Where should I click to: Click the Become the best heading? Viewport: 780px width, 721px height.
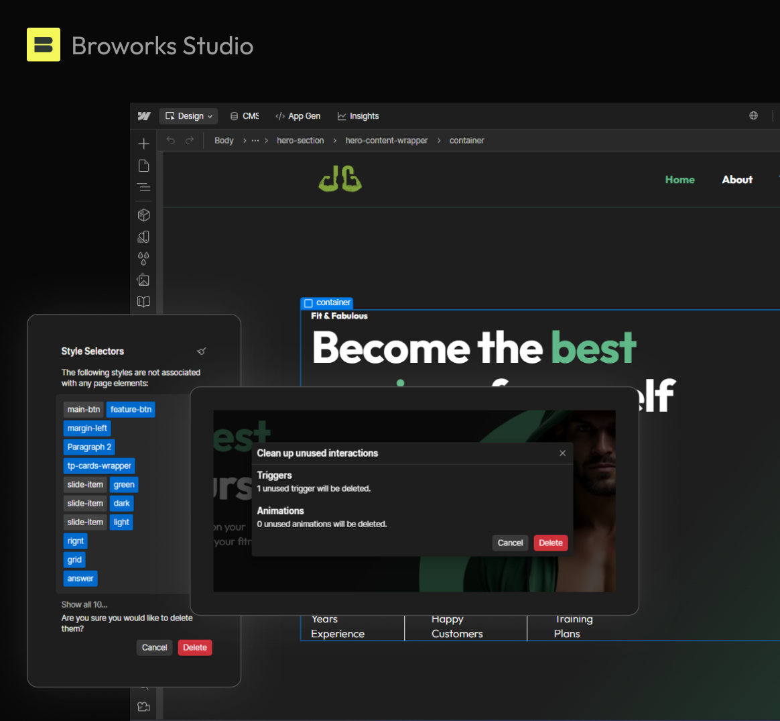tap(474, 348)
